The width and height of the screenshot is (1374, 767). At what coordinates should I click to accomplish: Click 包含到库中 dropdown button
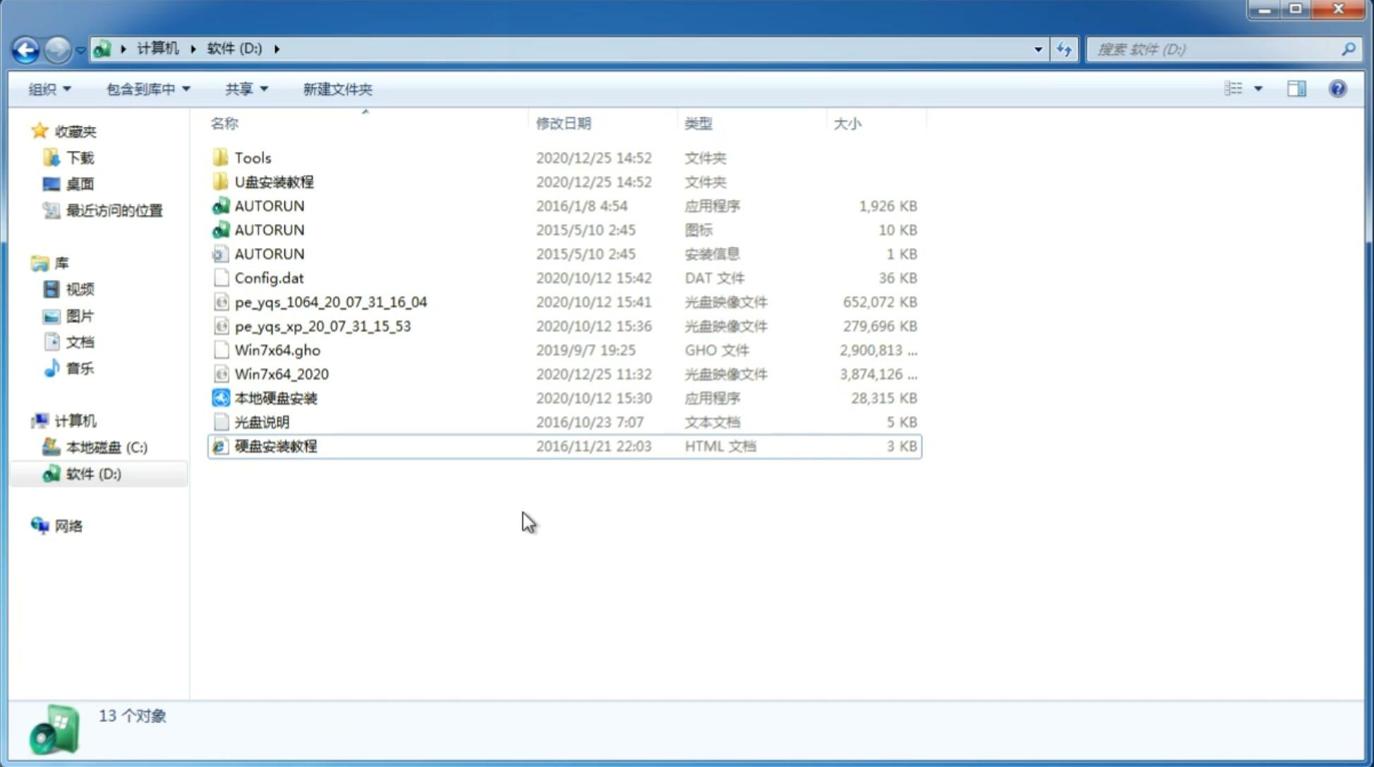click(x=147, y=89)
